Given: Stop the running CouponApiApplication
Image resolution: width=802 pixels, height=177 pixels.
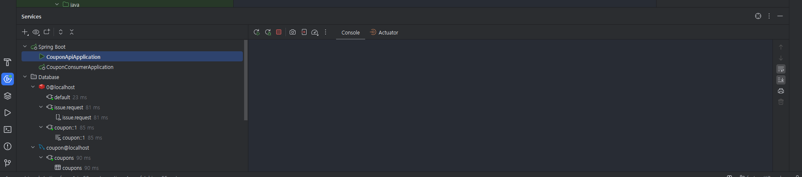Looking at the screenshot, I should click(279, 32).
